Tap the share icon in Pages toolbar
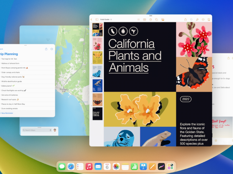233x174 pixels. (185, 20)
